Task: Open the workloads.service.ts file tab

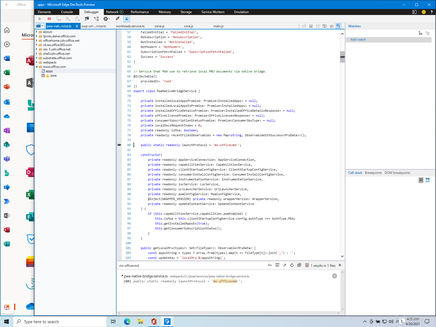Action: point(130,26)
